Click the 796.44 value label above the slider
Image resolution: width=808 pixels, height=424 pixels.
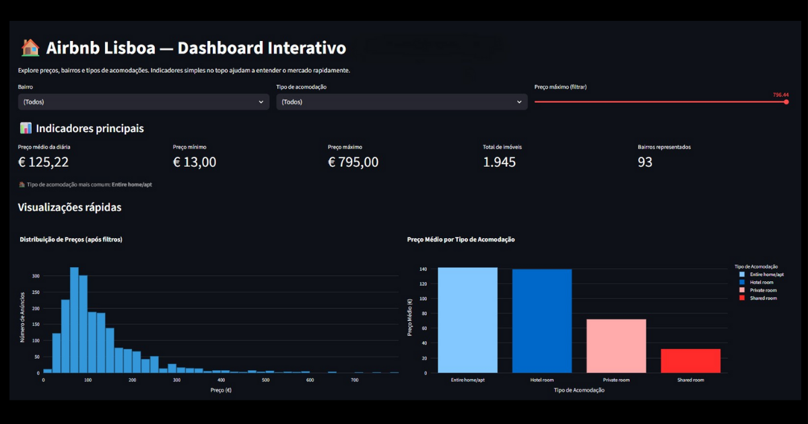pyautogui.click(x=780, y=95)
